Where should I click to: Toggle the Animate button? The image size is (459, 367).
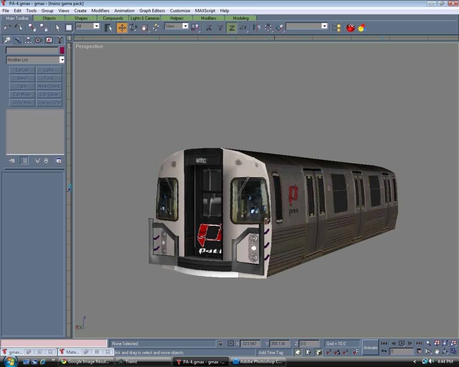point(370,347)
